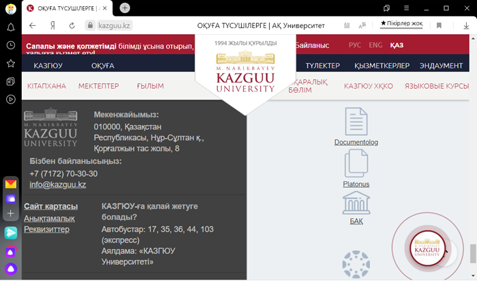Screen dimensions: 477x281
Task: Reload the current page
Action: (72, 25)
